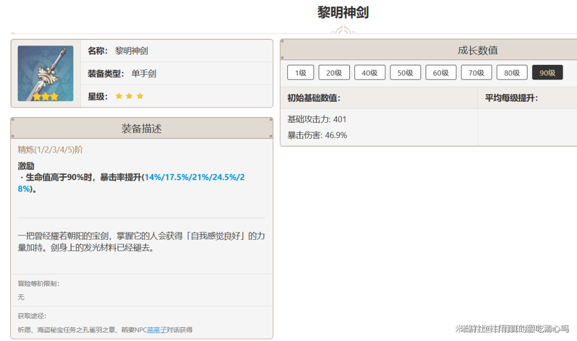Click the first star in 星级 row
Screen dimensions: 577x341
click(x=119, y=96)
